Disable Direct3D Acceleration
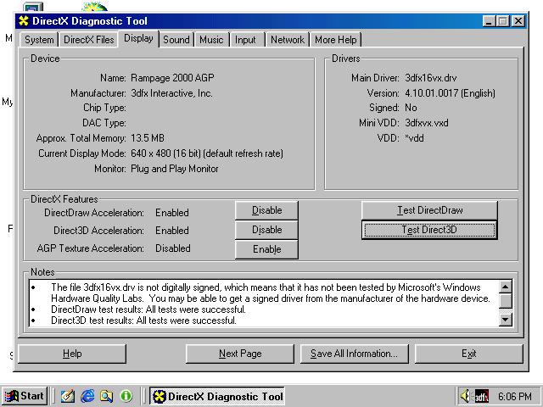This screenshot has height=407, width=543. [266, 230]
